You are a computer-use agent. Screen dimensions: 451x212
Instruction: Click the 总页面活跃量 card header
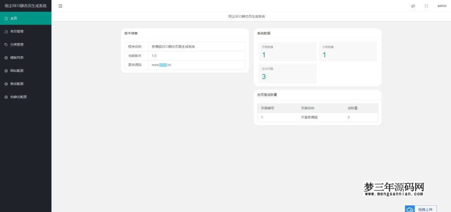(x=318, y=95)
